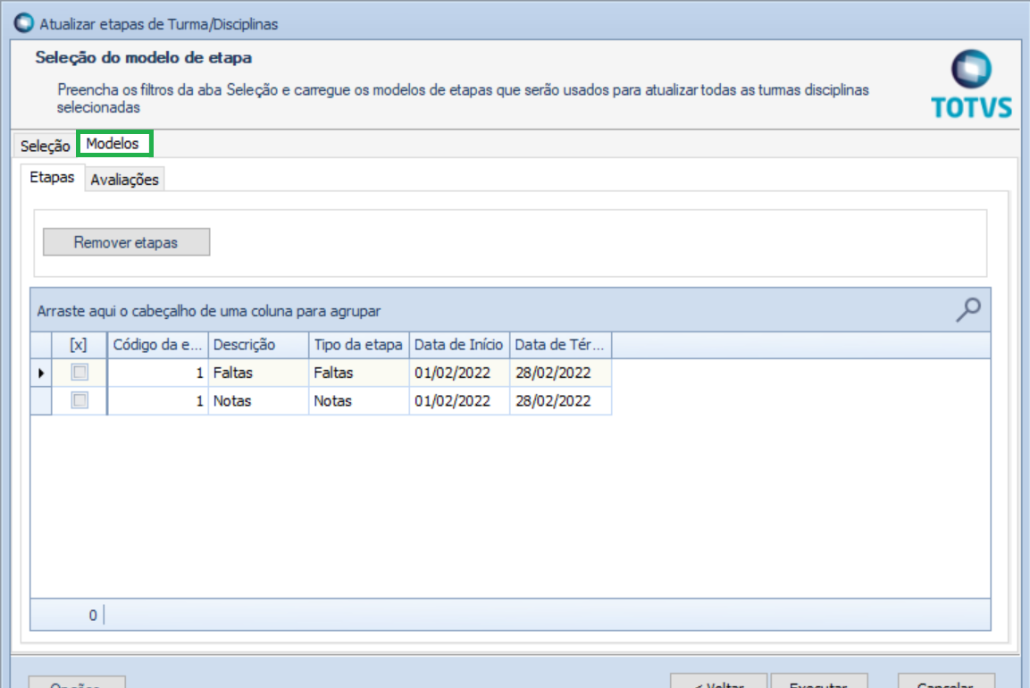Sort by the Descrição column header
1030x688 pixels.
click(258, 345)
